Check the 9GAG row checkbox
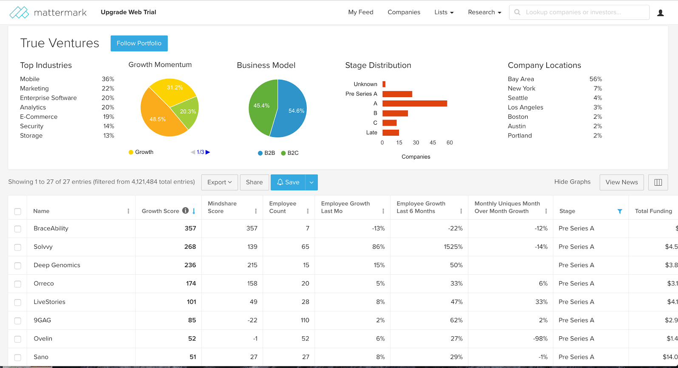 pyautogui.click(x=17, y=321)
